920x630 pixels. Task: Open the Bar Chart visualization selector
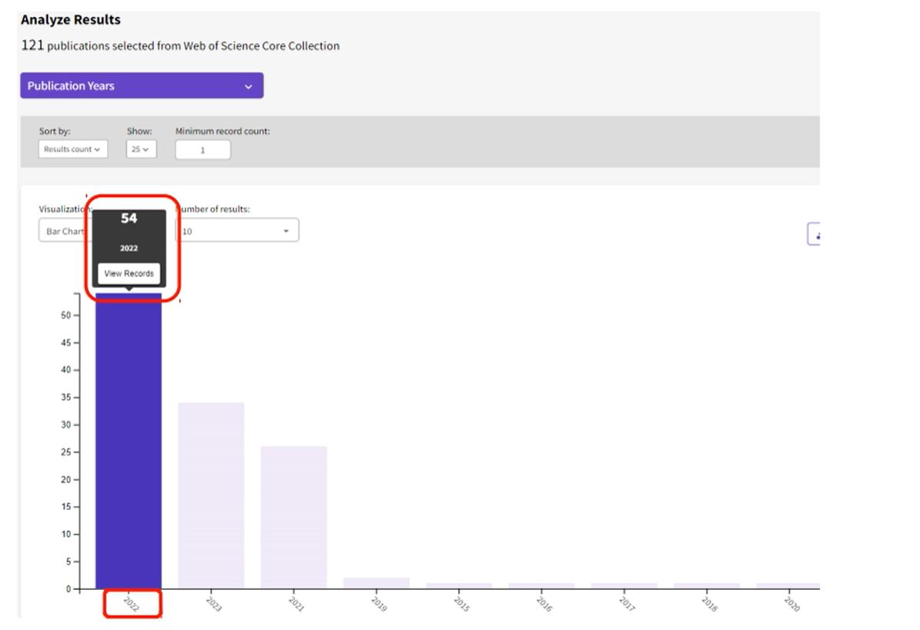tap(65, 231)
